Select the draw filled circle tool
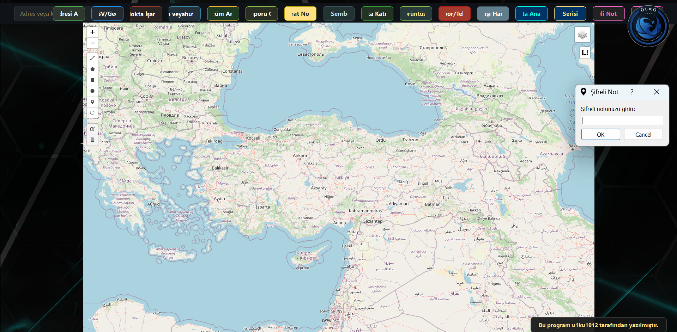677x332 pixels. (x=92, y=91)
